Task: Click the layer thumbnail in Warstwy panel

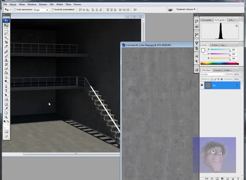Action: coord(208,85)
